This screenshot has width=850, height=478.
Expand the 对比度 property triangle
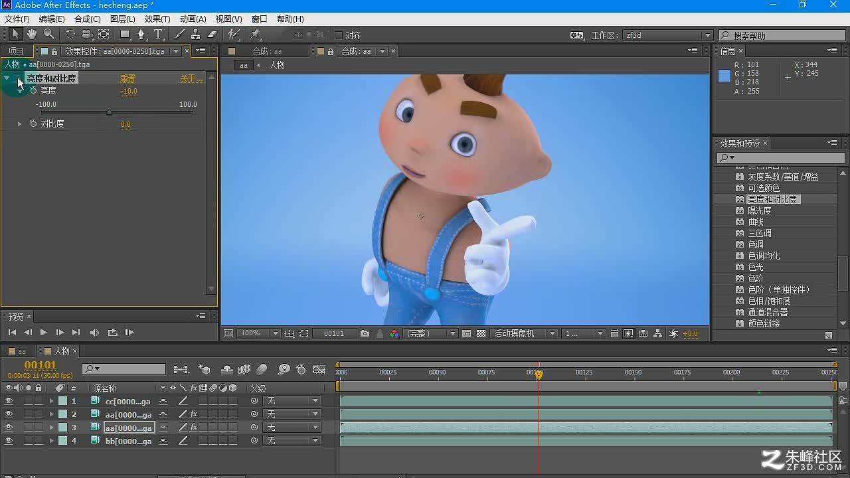[x=19, y=124]
